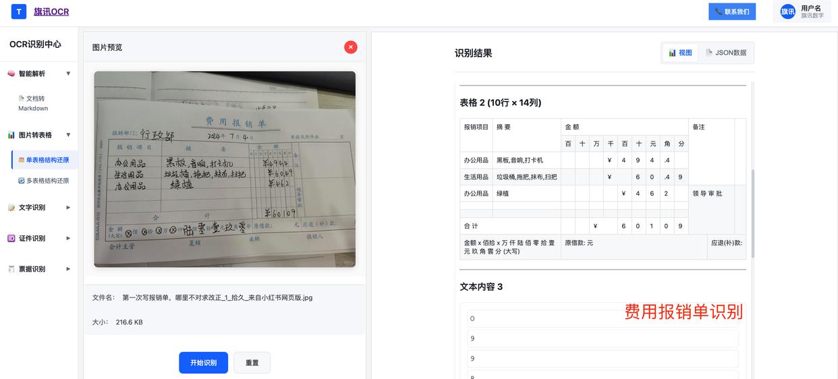Click the icon beside 多表格结构还原
The width and height of the screenshot is (838, 379).
point(22,181)
